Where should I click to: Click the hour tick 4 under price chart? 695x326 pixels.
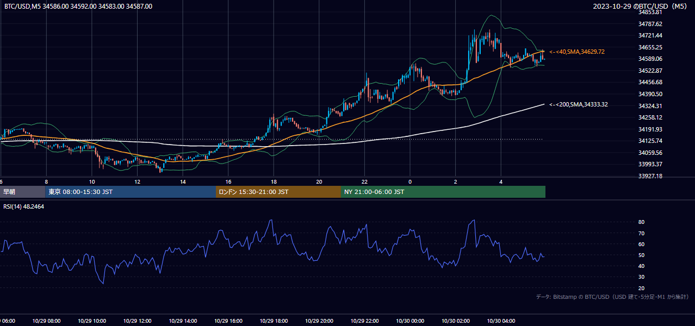(x=501, y=181)
